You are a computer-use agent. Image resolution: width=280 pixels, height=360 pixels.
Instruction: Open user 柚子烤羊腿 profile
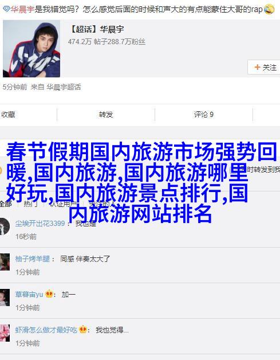pyautogui.click(x=33, y=259)
